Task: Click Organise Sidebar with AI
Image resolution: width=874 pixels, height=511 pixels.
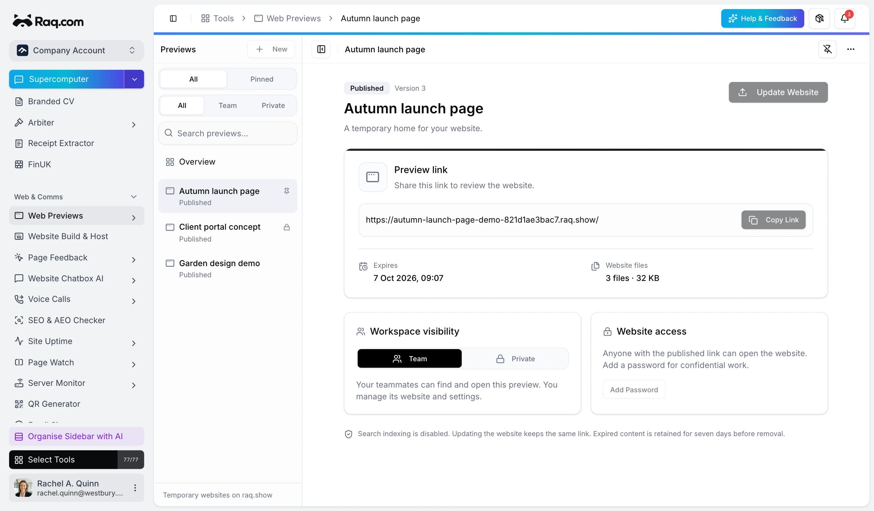Action: [x=77, y=436]
